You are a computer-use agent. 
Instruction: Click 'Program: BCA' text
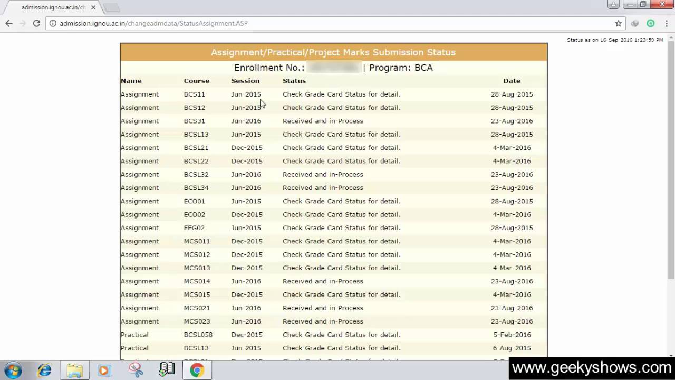401,68
